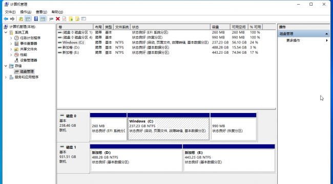Select the 260 MB EFI partition block

[x=109, y=127]
